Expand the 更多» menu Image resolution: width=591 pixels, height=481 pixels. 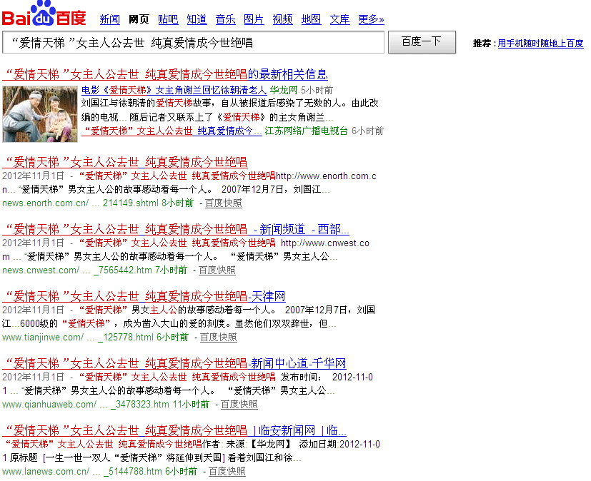371,19
